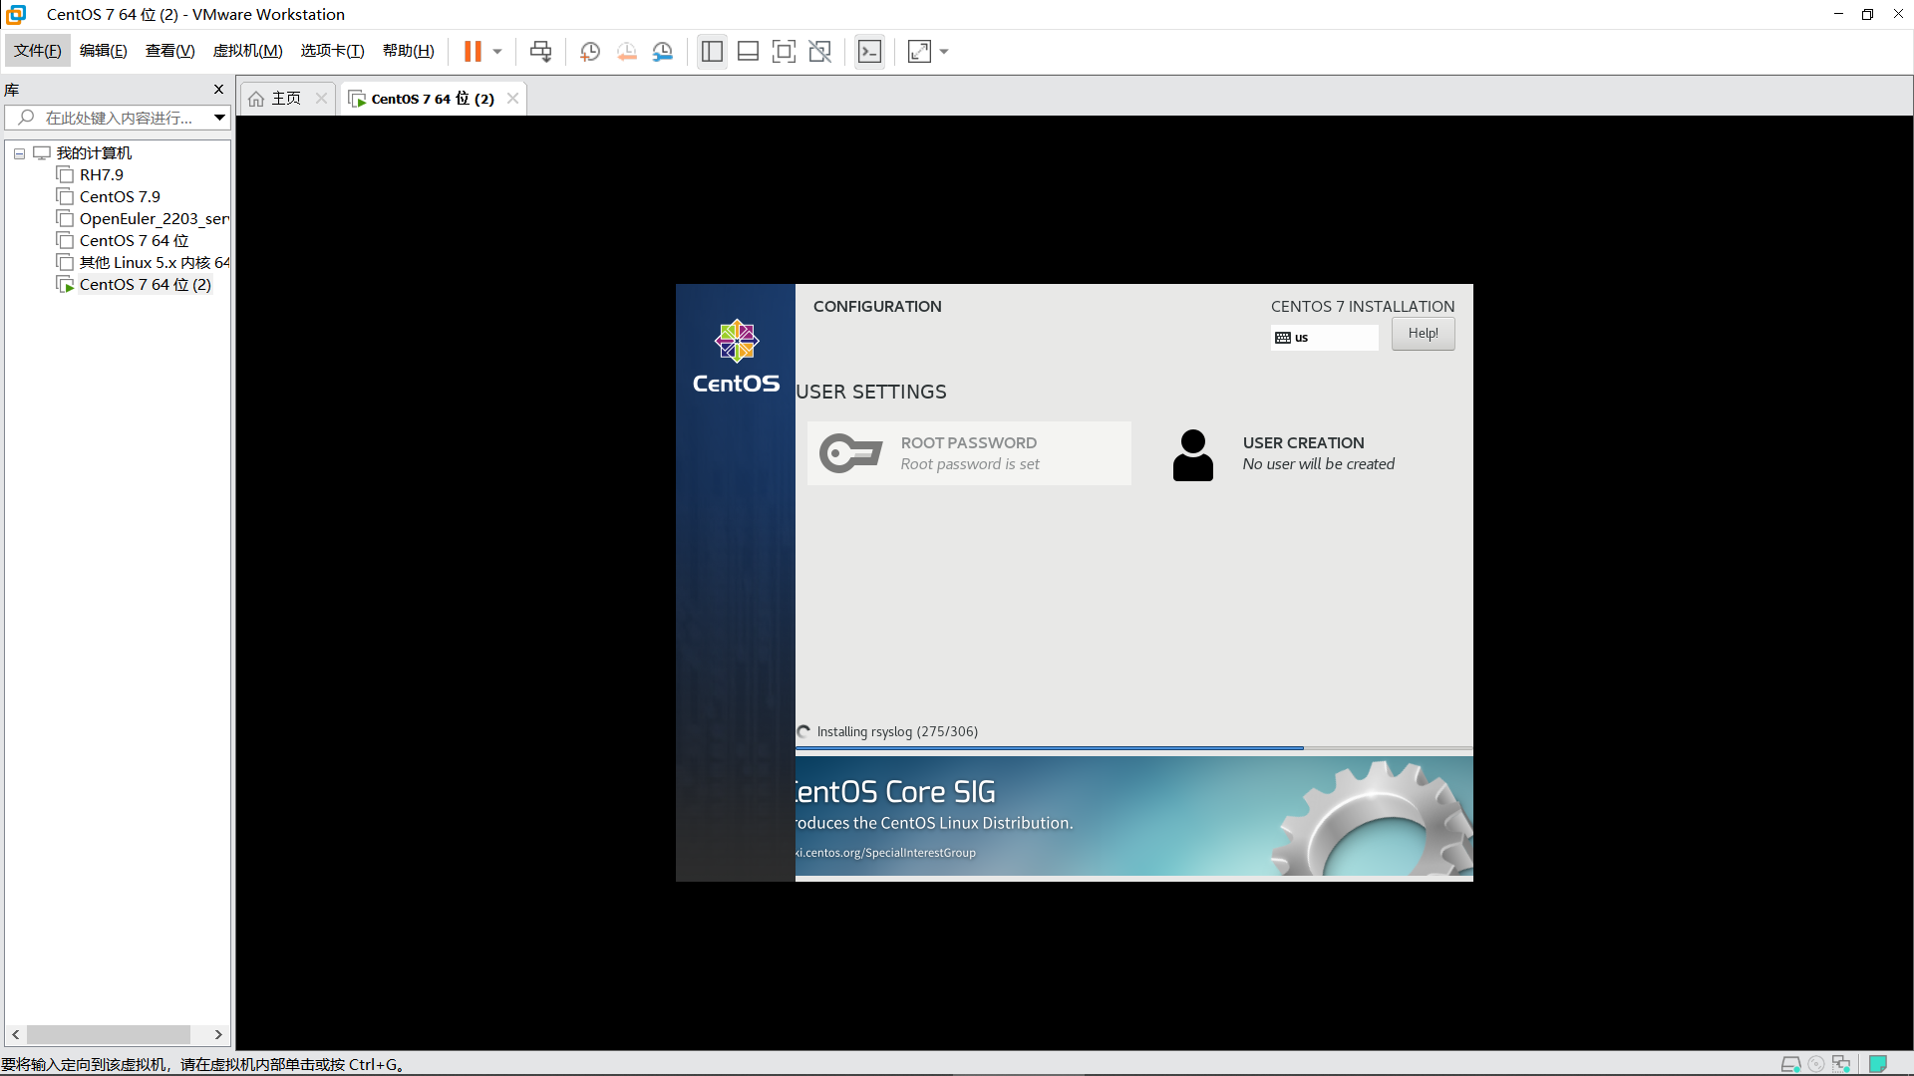The width and height of the screenshot is (1914, 1076).
Task: Open the snapshot manager wrench-clock icon
Action: tap(662, 52)
